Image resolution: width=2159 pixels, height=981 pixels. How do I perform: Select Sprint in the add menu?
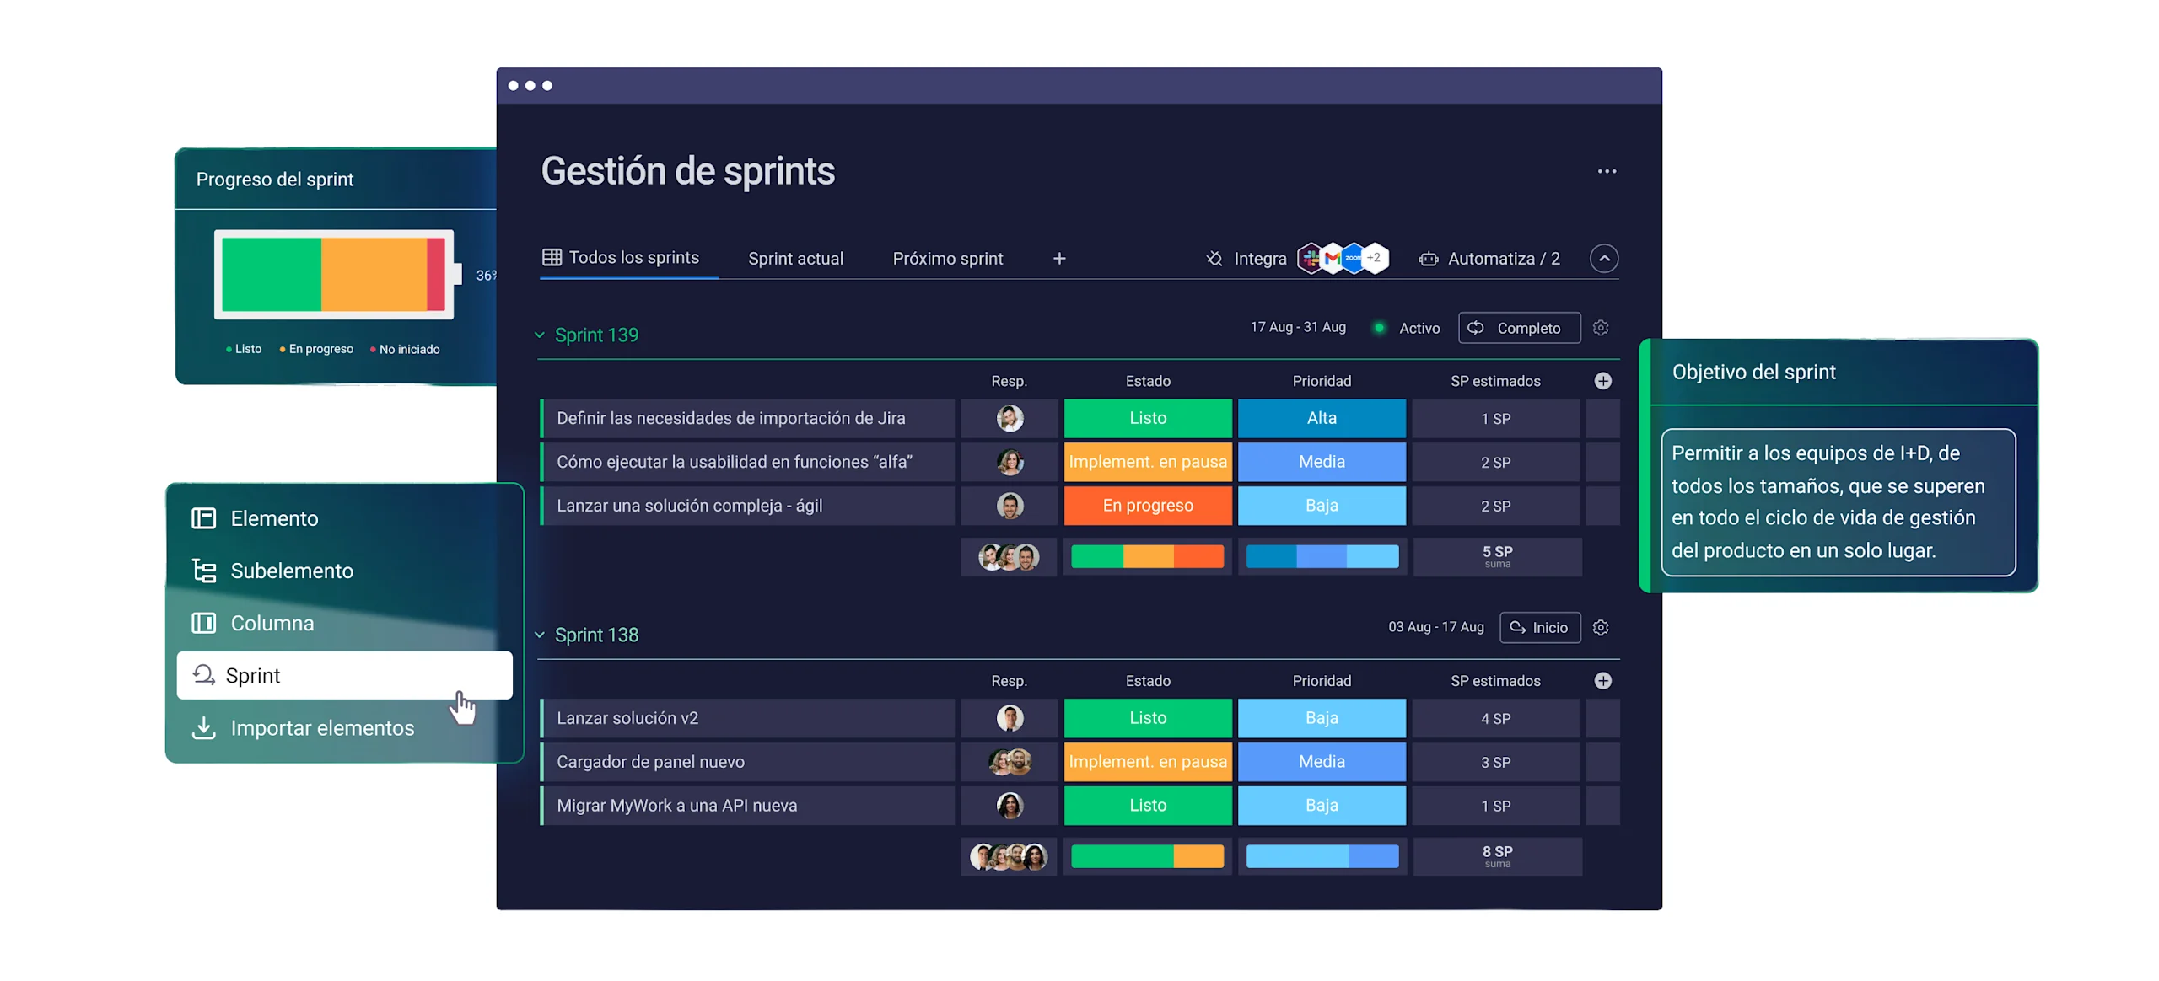point(343,675)
